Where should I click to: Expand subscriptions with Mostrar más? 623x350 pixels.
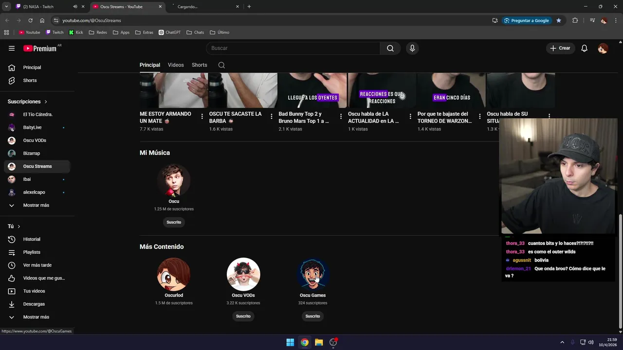tap(37, 205)
